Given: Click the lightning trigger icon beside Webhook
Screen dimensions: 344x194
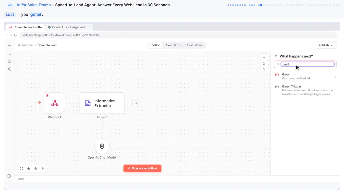Looking at the screenshot, I should coord(40,103).
